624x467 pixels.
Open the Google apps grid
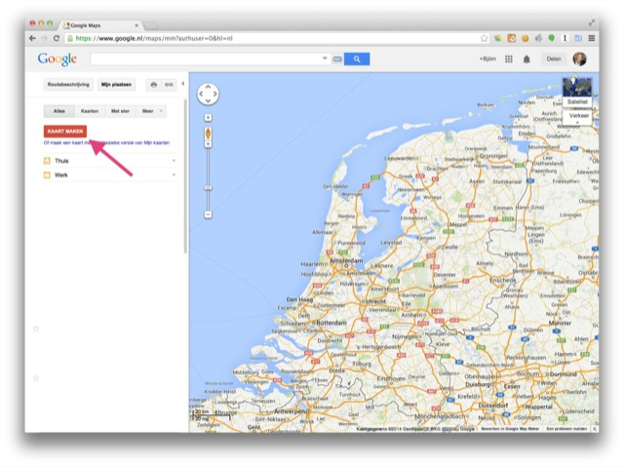pos(509,58)
